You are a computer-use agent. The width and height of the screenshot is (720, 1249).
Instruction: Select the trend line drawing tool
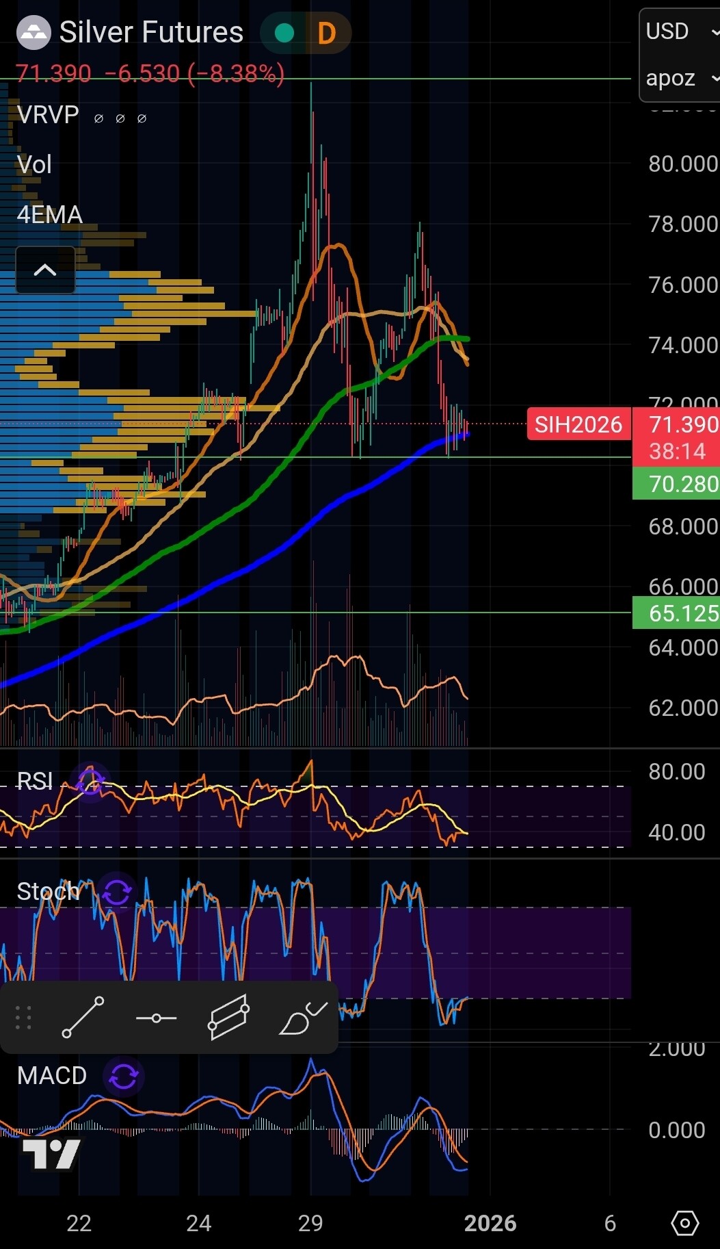tap(83, 1018)
